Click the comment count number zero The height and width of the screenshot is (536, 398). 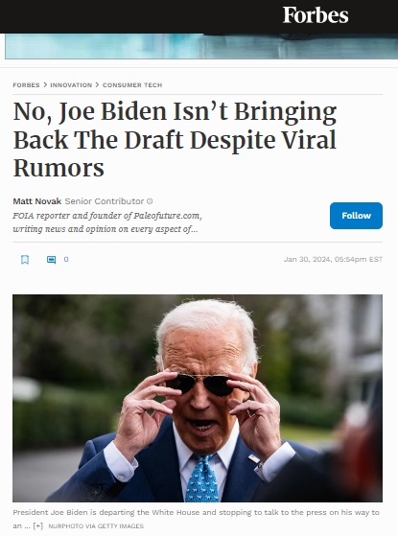coord(66,260)
